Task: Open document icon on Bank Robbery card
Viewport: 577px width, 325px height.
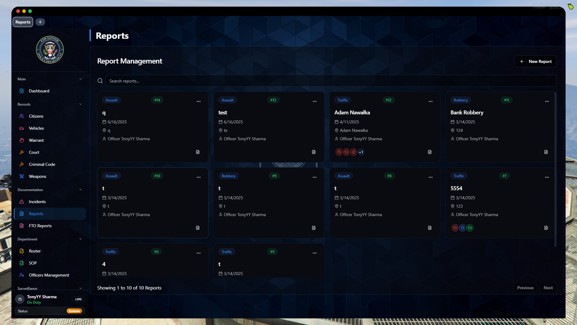Action: pos(546,152)
